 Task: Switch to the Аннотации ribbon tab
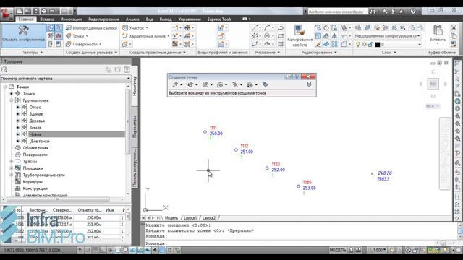tap(71, 19)
